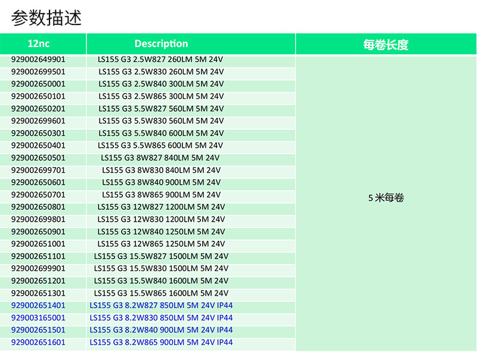Click description LS155 G3 2.5W827 260LM 5M 24V

[160, 59]
